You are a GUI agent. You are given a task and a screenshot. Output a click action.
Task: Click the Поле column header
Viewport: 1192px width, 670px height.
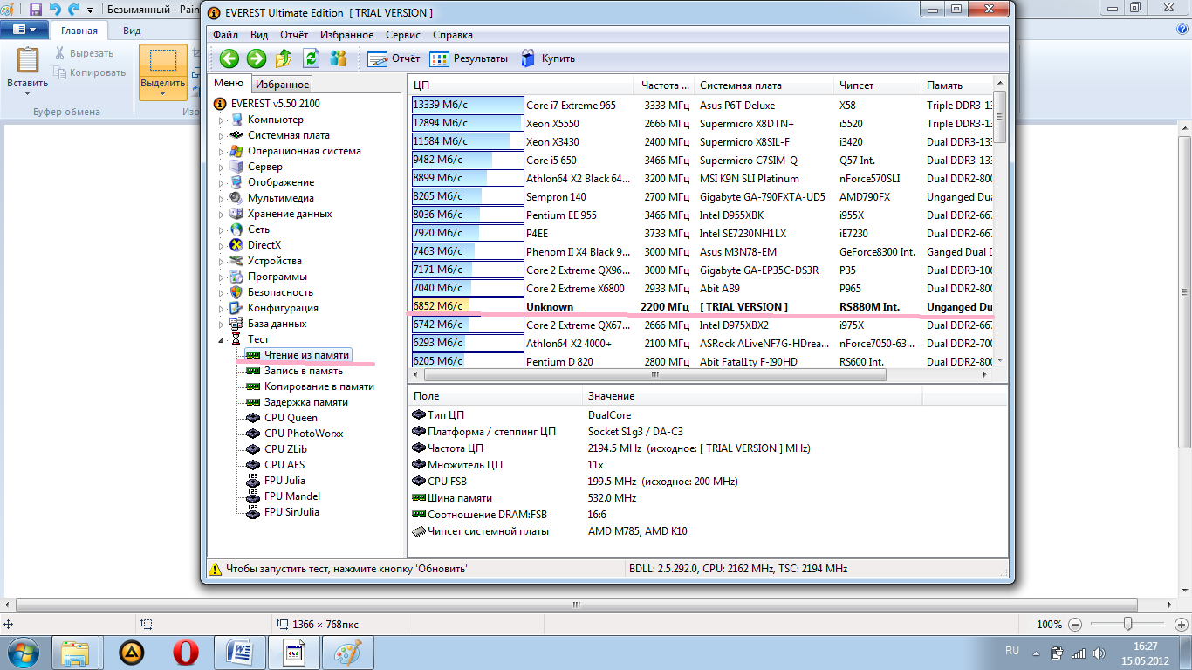496,396
